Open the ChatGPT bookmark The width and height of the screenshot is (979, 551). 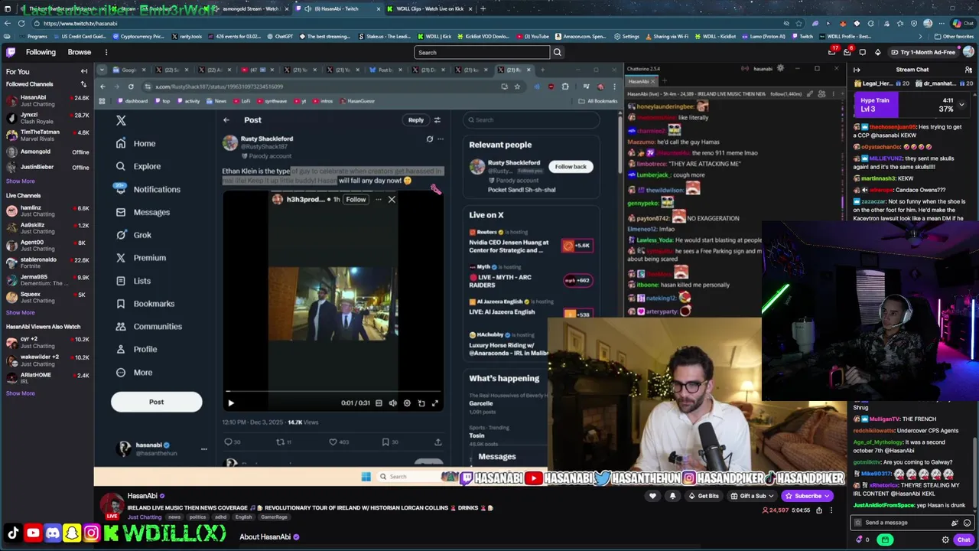click(280, 36)
